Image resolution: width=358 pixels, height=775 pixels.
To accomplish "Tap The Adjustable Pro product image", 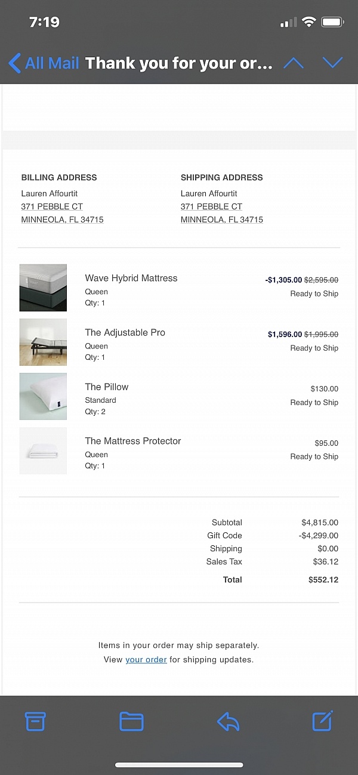I will click(43, 342).
